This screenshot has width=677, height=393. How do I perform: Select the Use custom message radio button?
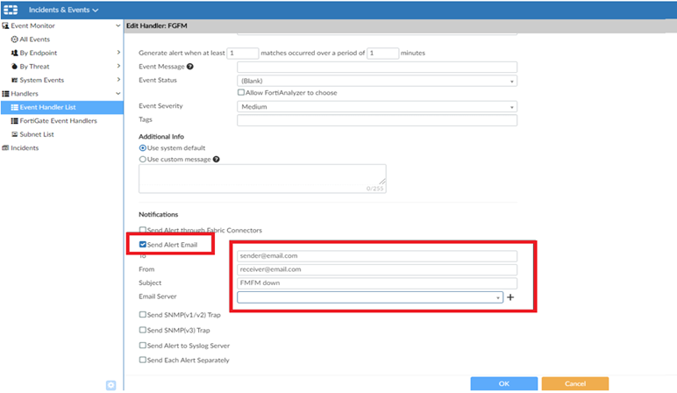pos(143,160)
